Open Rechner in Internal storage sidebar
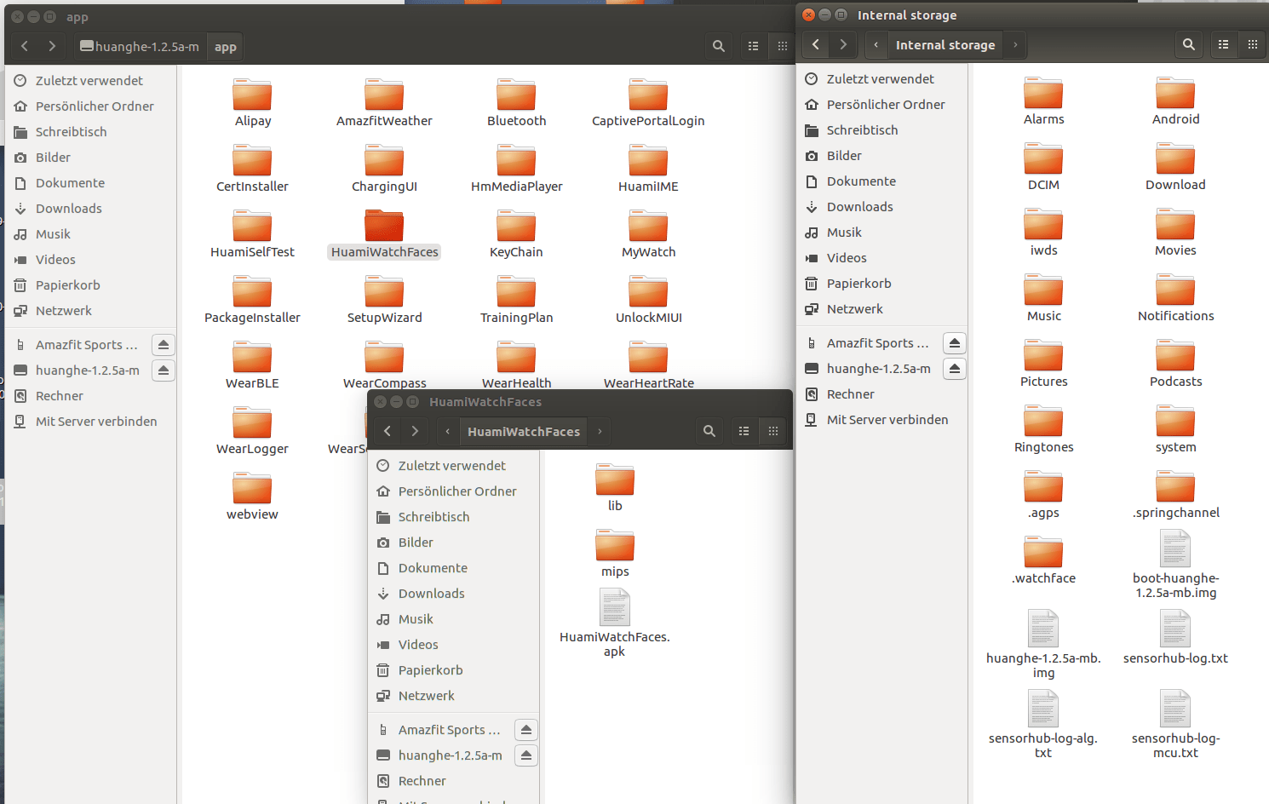Viewport: 1269px width, 804px height. pos(882,394)
